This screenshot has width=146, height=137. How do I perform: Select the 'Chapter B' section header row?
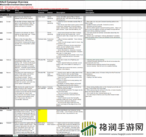73,108
